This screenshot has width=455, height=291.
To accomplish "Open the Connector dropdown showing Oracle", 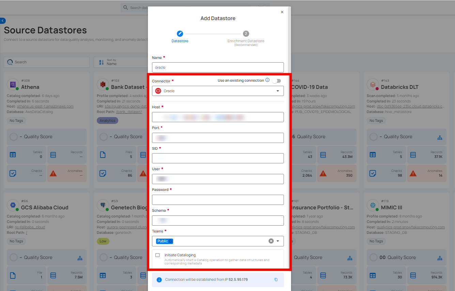I will click(x=218, y=91).
